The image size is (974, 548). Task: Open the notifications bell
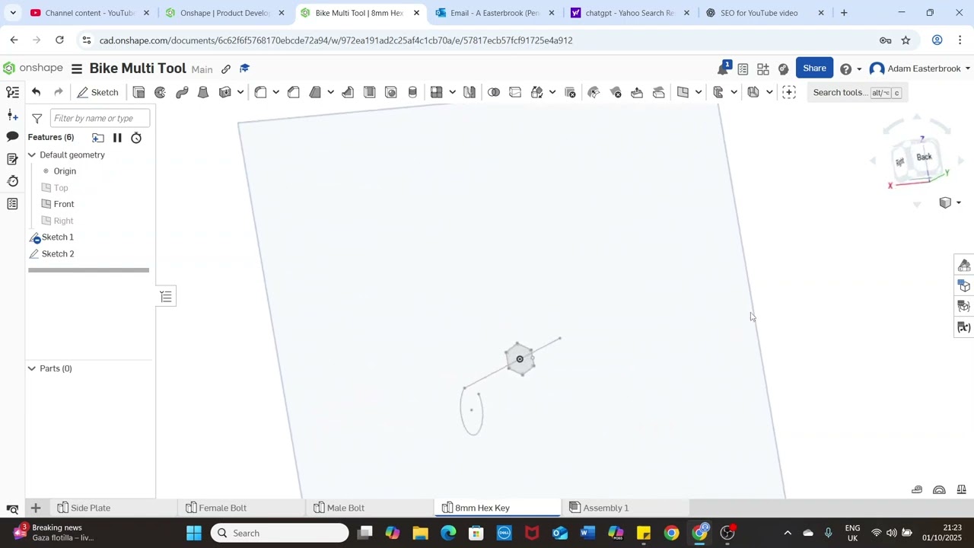722,68
